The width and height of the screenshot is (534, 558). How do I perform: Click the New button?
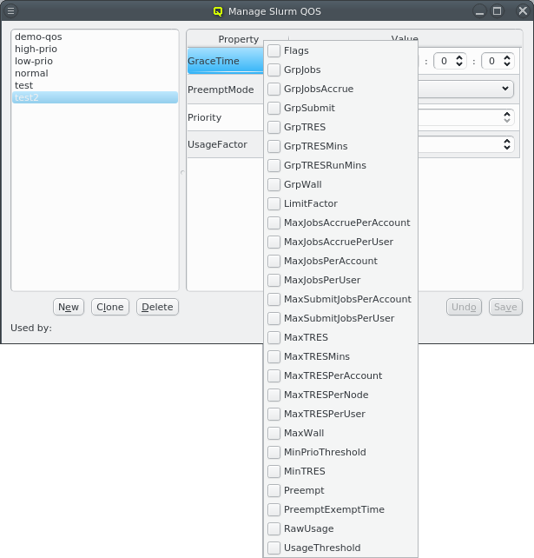69,307
